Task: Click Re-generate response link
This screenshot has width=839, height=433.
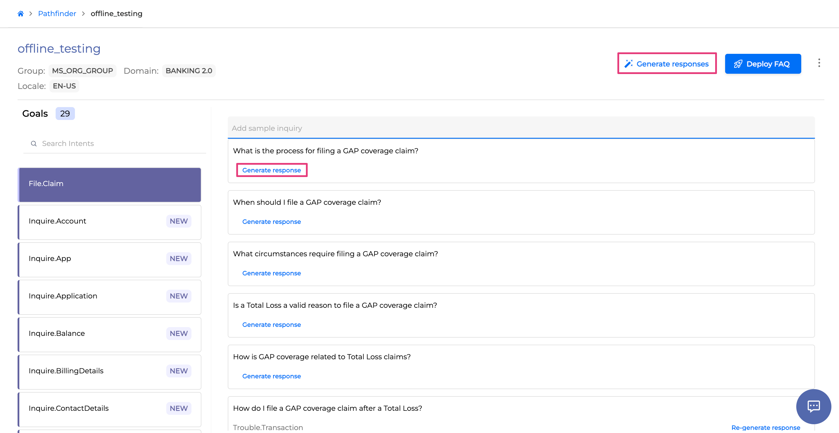Action: (x=766, y=427)
